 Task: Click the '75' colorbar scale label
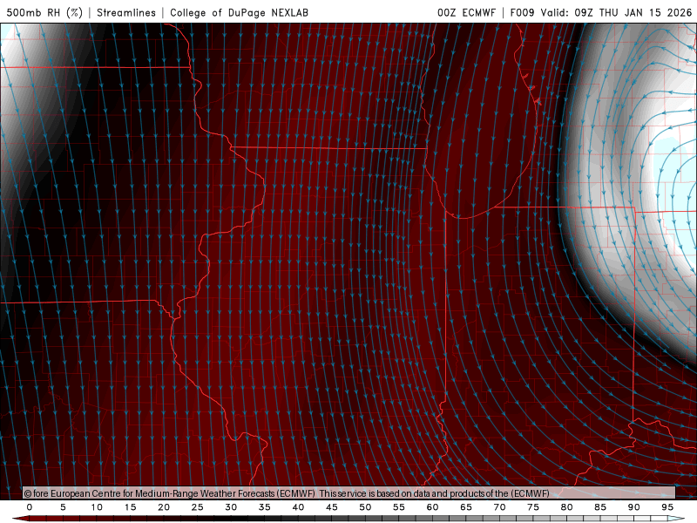[533, 507]
